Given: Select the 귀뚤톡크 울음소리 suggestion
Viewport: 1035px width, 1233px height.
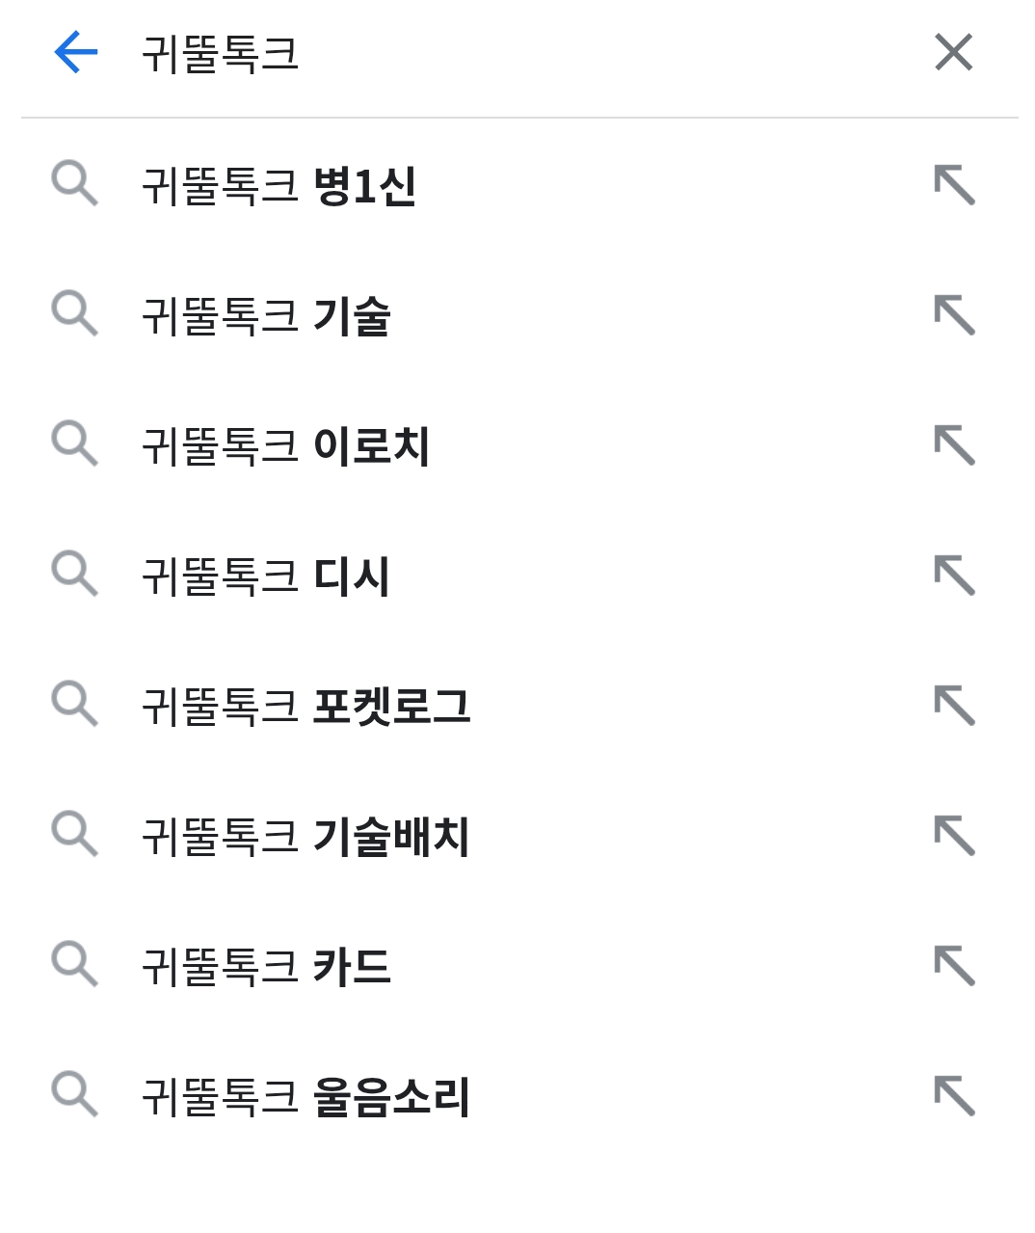Looking at the screenshot, I should tap(305, 1096).
